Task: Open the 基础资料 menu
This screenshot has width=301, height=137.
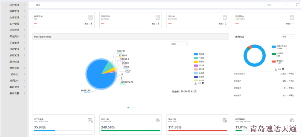Action: (x=14, y=87)
